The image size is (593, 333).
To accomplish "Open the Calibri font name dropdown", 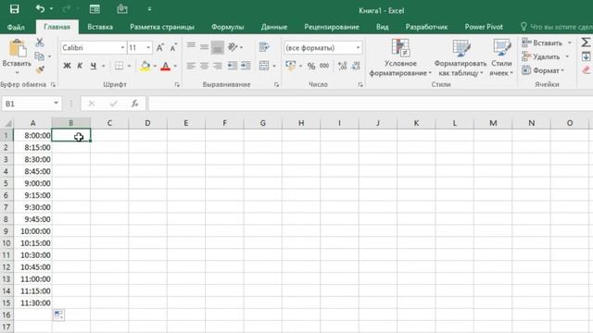I will [122, 47].
